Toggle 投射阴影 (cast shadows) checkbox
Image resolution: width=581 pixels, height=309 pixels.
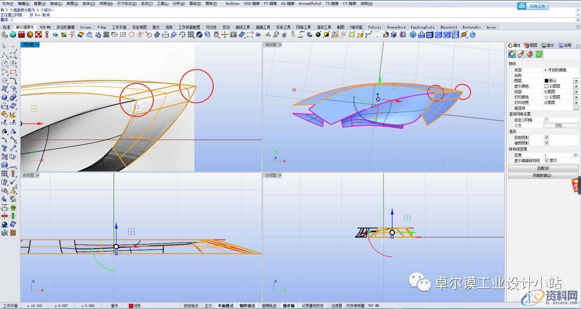tap(546, 137)
